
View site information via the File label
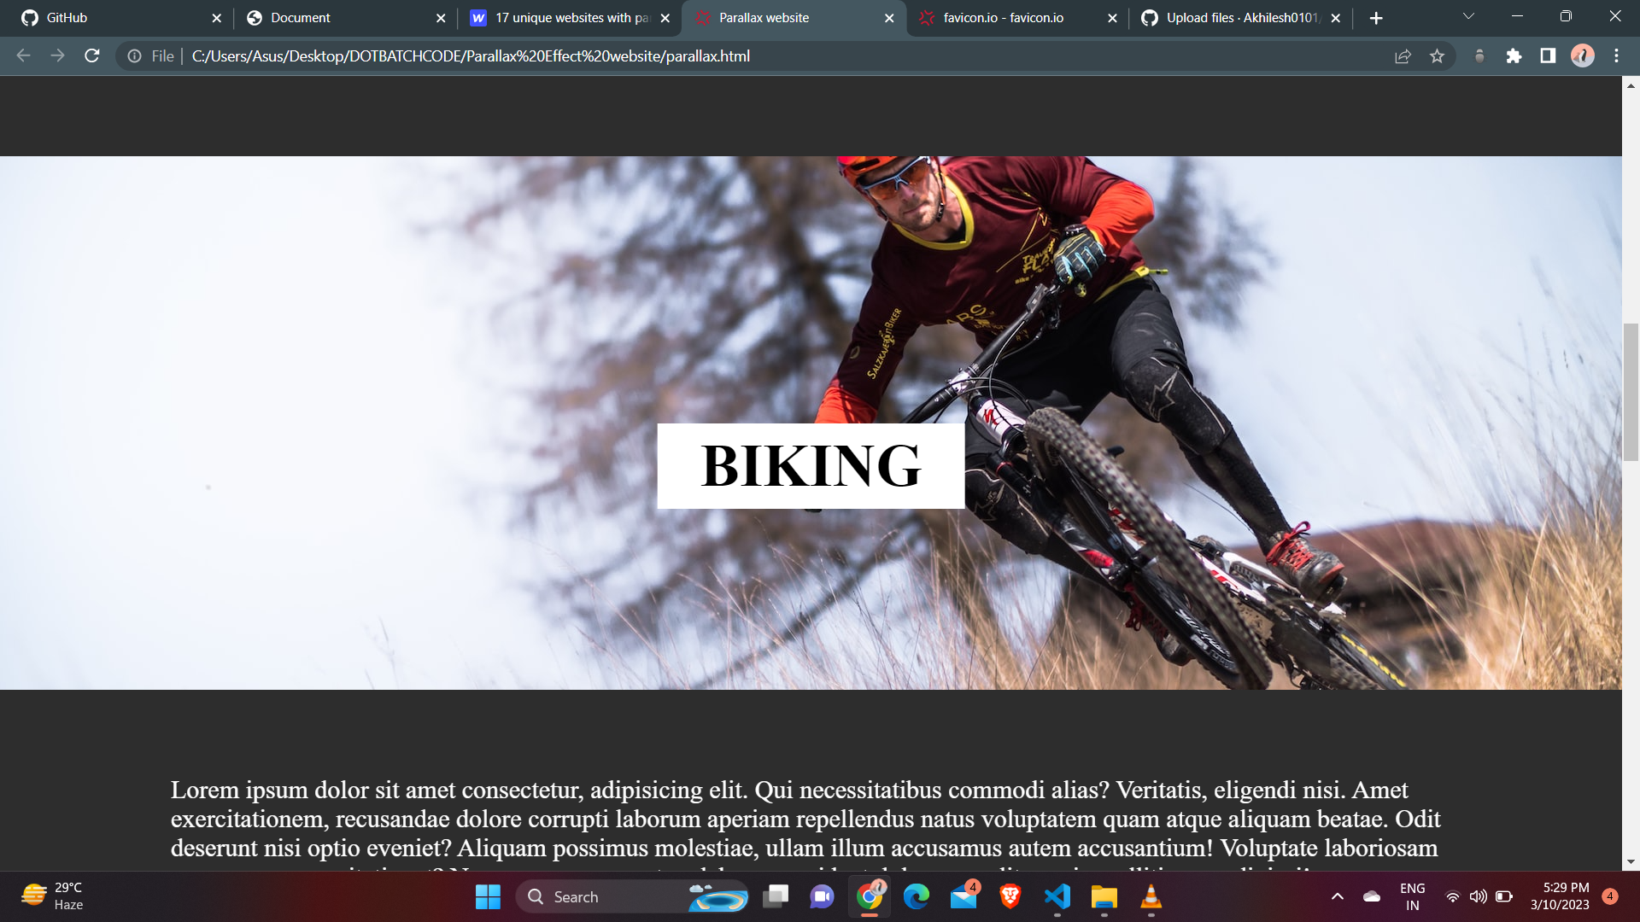[162, 56]
